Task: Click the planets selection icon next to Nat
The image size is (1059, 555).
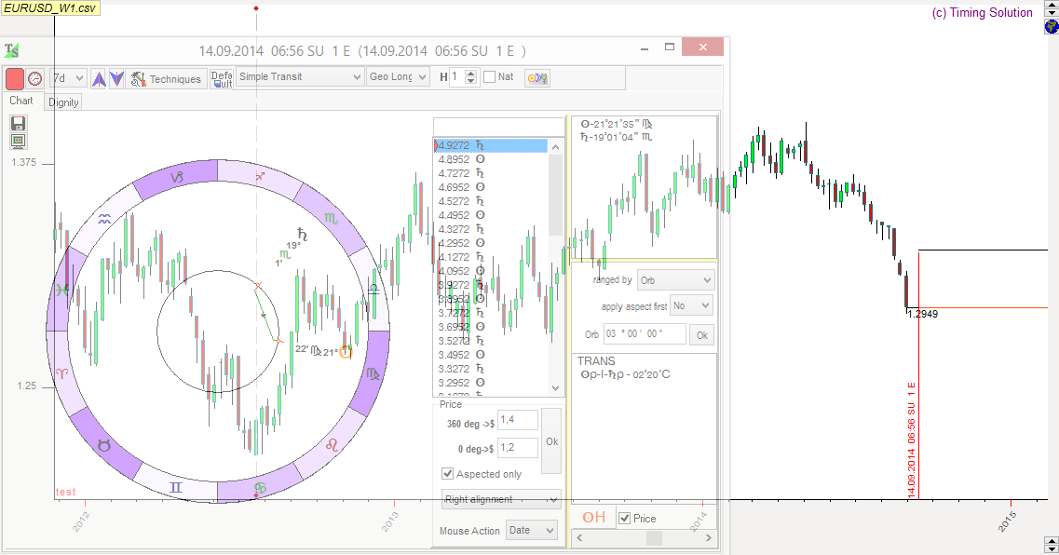Action: 537,78
